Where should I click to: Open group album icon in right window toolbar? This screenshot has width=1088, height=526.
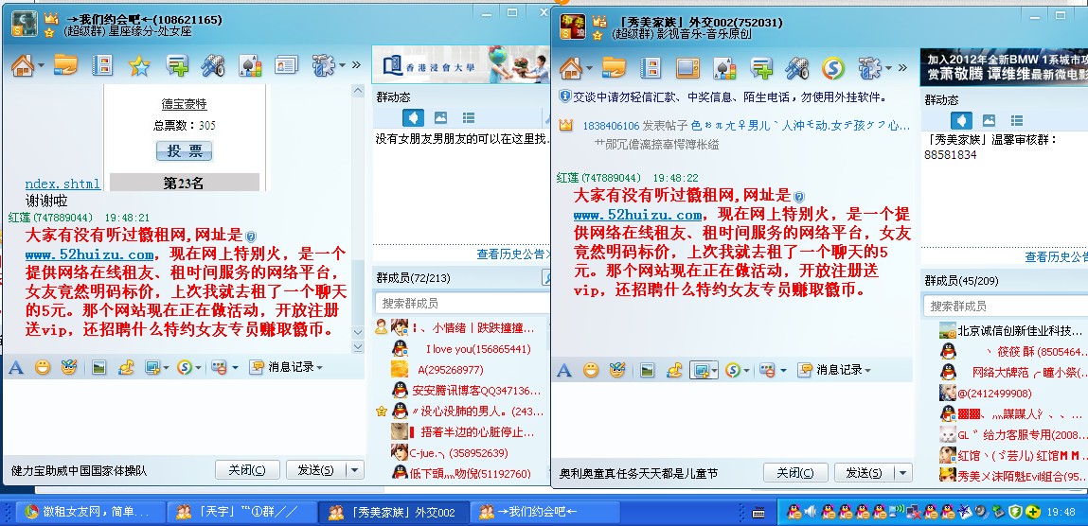coord(651,68)
